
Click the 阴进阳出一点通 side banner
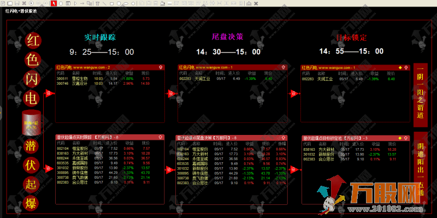point(421,168)
